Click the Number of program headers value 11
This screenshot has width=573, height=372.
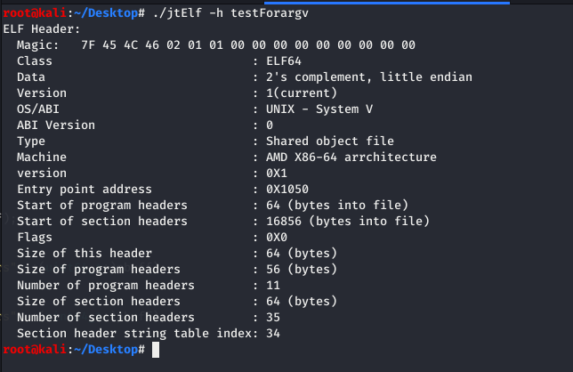273,285
